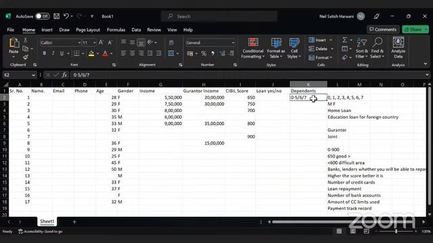This screenshot has height=243, width=433.
Task: Open the File menu
Action: pos(11,30)
